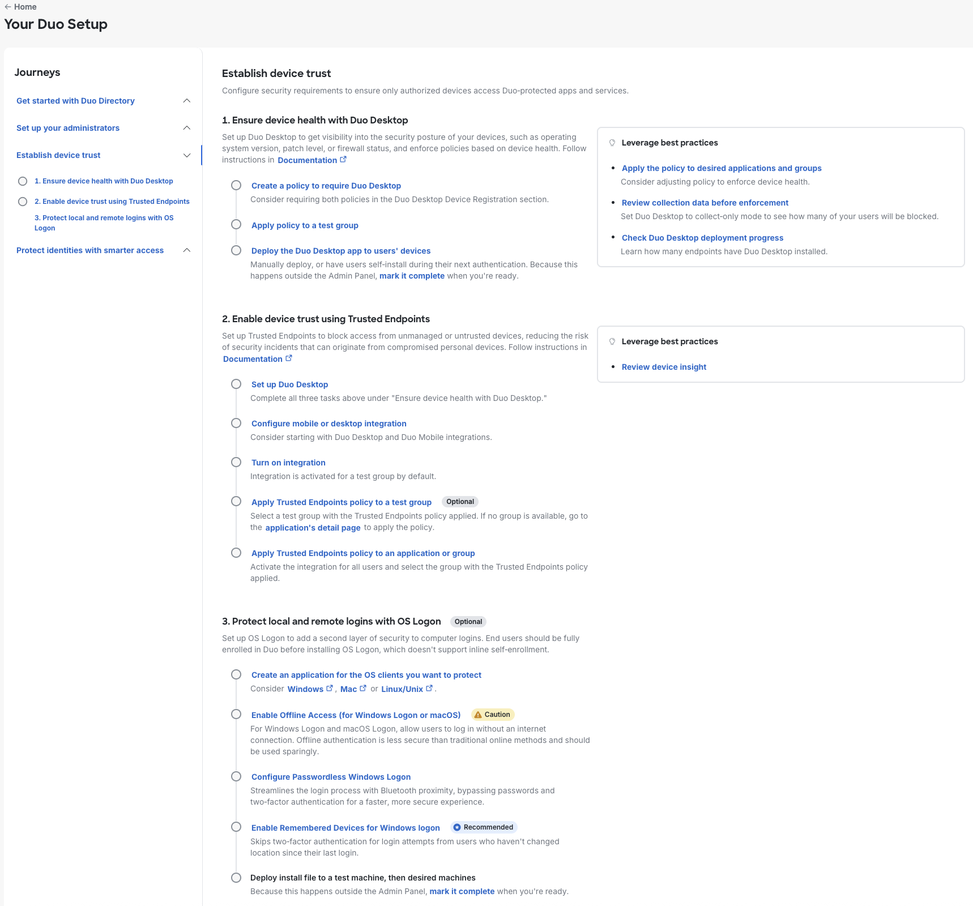Open the Windows external link icon
Screen dimensions: 973x906
tap(330, 689)
